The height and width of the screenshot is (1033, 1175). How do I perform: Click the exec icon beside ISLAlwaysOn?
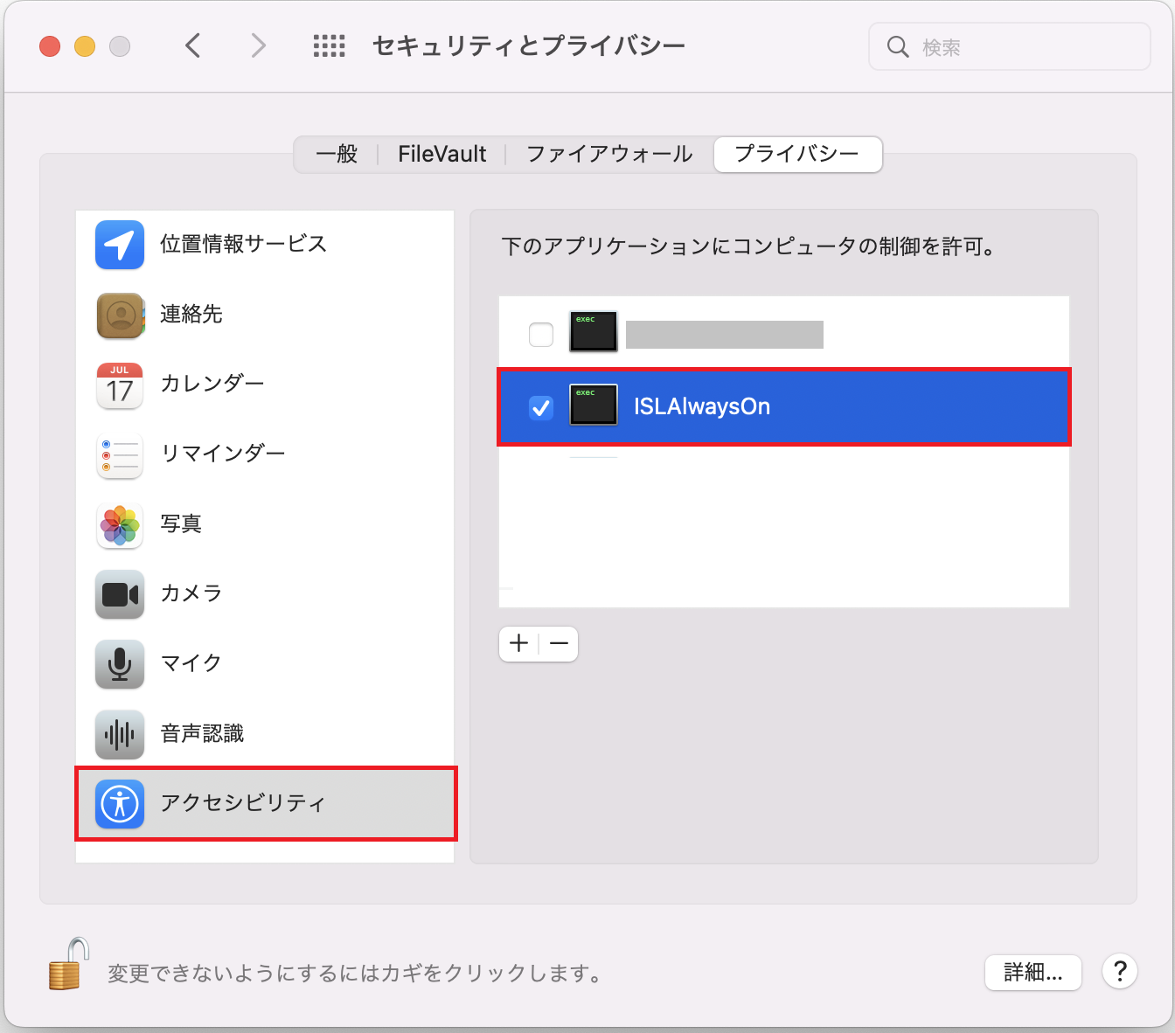pyautogui.click(x=594, y=406)
